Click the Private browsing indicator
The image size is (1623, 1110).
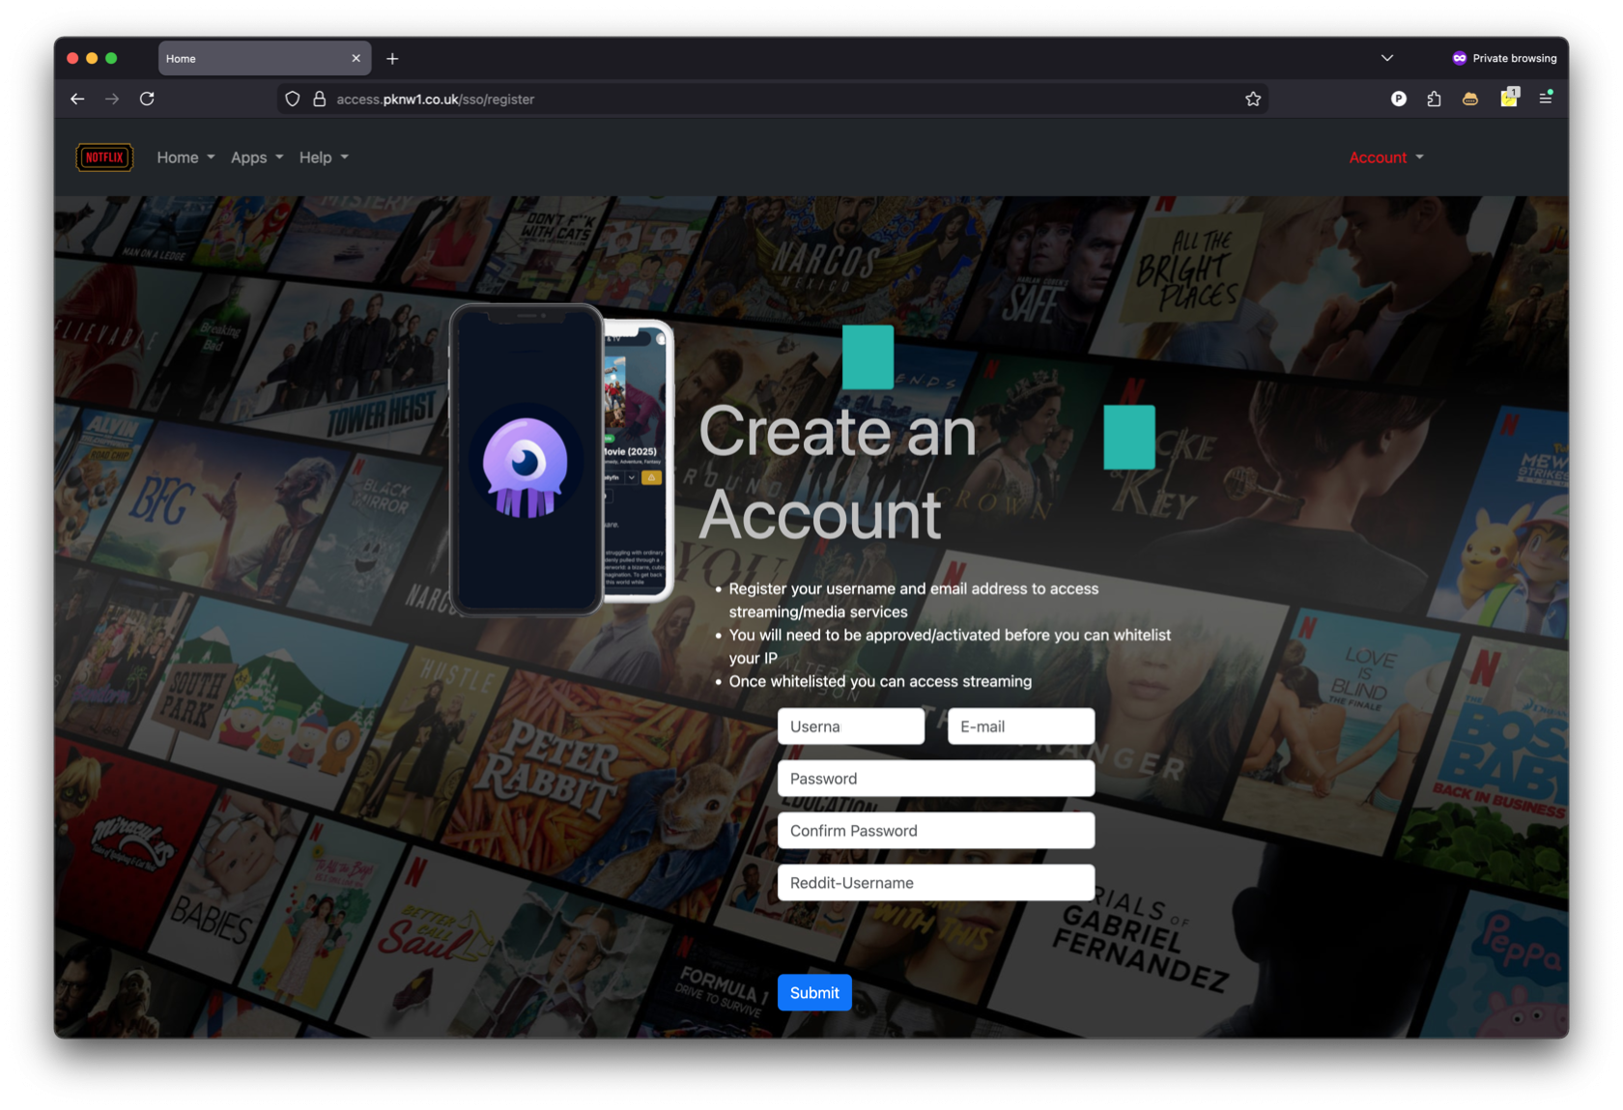(1504, 58)
